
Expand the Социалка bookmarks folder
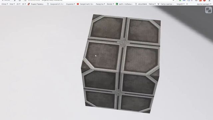[70, 4]
